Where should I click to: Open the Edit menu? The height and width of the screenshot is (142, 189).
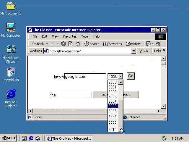pyautogui.click(x=45, y=36)
